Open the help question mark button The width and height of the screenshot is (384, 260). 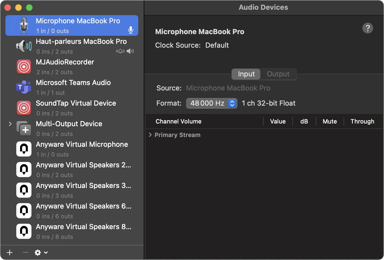point(368,28)
